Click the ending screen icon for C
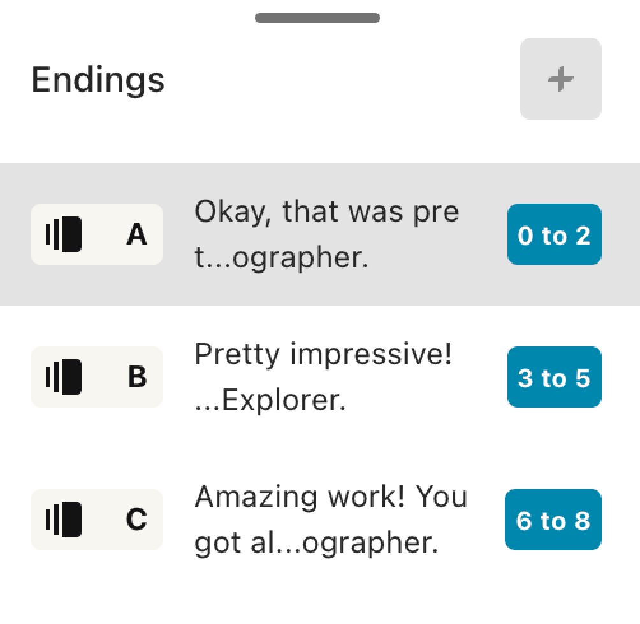Image resolution: width=640 pixels, height=624 pixels. click(64, 520)
